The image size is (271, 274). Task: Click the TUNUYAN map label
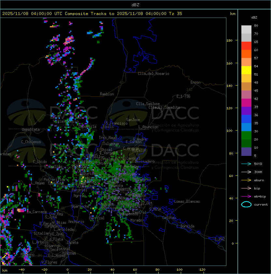coord(69,253)
